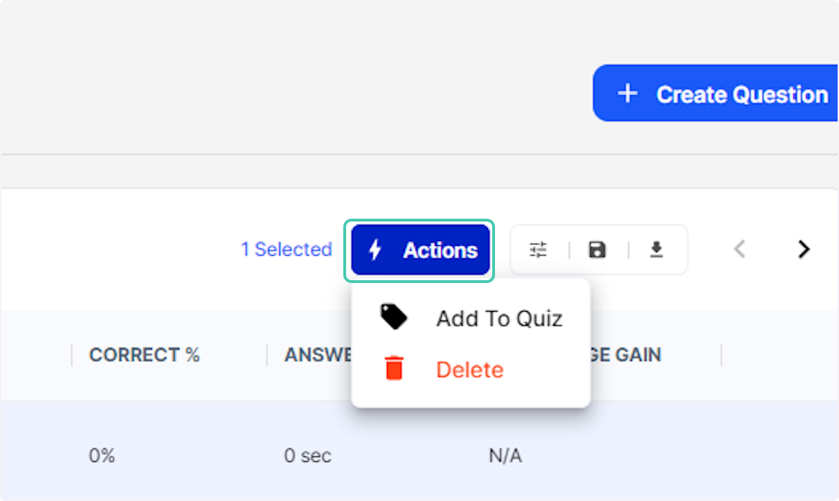Select Delete from the Actions menu

coord(469,369)
